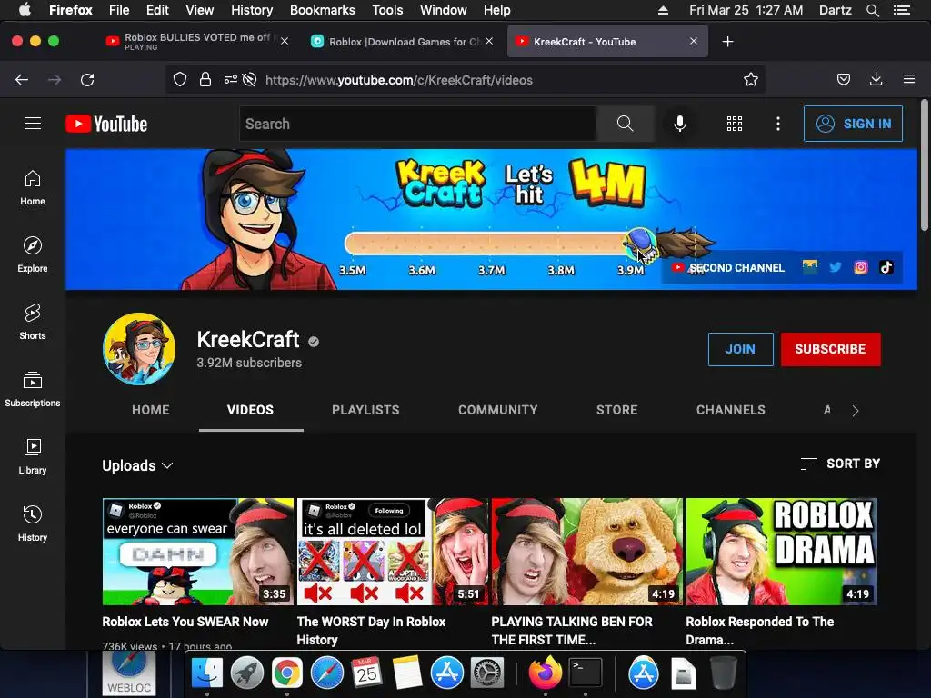Click the YouTube logo

pos(106,124)
